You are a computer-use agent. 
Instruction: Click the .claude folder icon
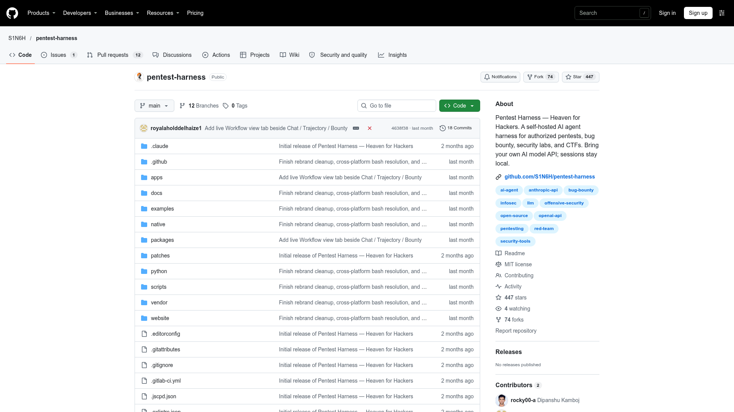coord(144,146)
